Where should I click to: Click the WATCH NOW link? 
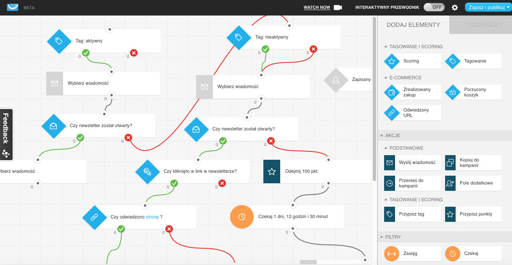(317, 8)
